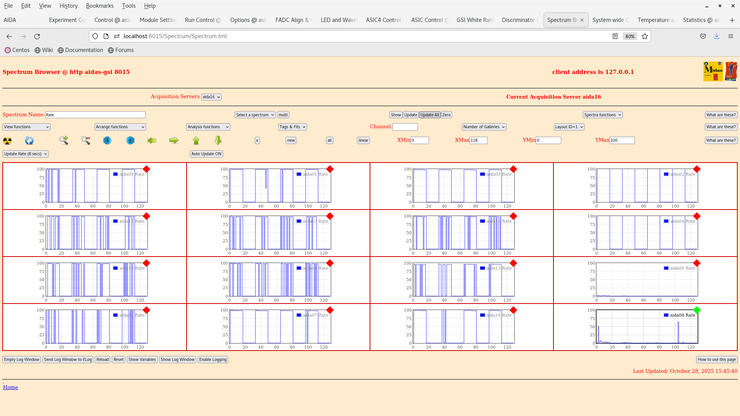Toggle Auto Update ON button
The width and height of the screenshot is (740, 416).
tap(206, 154)
